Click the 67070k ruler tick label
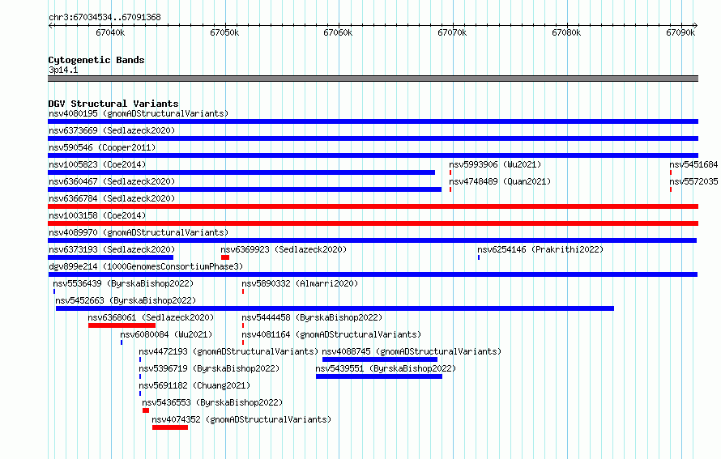Viewport: 721px width, 459px height. (x=452, y=32)
